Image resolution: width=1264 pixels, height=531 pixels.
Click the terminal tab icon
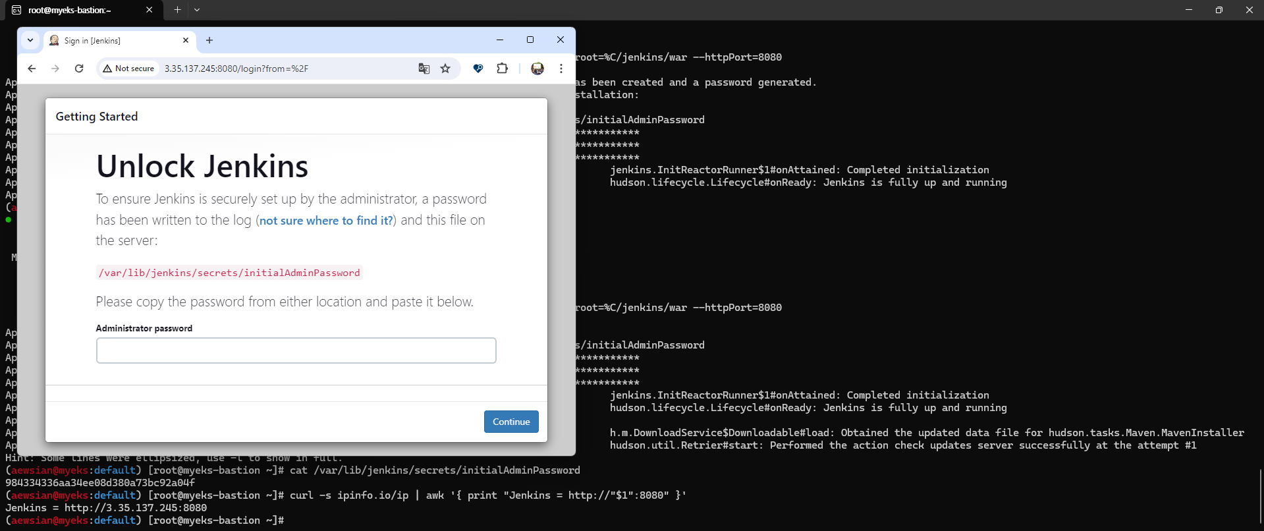16,10
